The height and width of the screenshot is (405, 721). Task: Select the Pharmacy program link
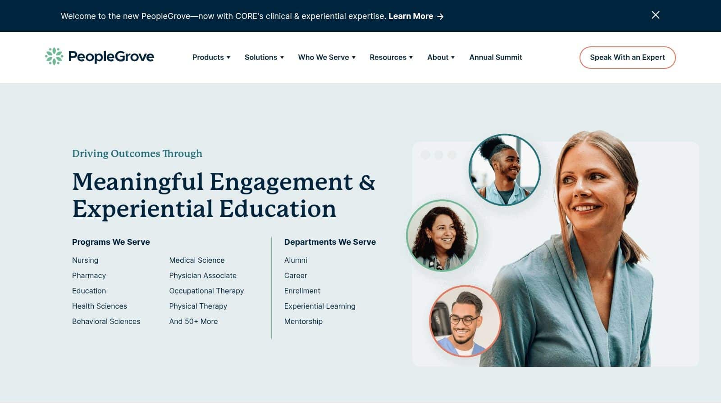tap(89, 275)
